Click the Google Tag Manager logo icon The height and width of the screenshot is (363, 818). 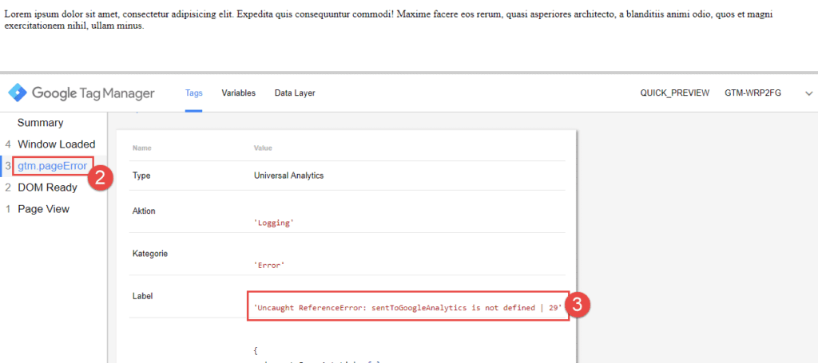click(17, 93)
